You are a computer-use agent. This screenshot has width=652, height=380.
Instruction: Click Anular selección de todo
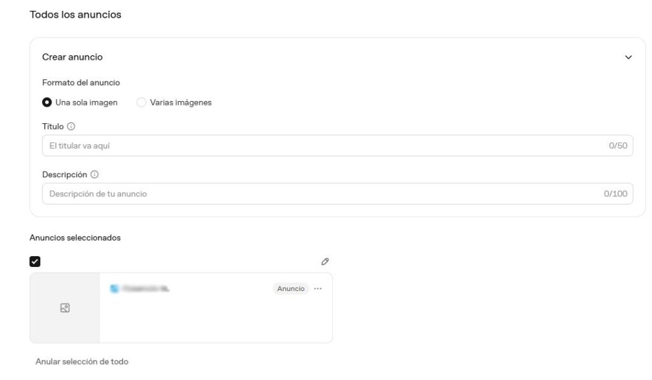tap(82, 362)
